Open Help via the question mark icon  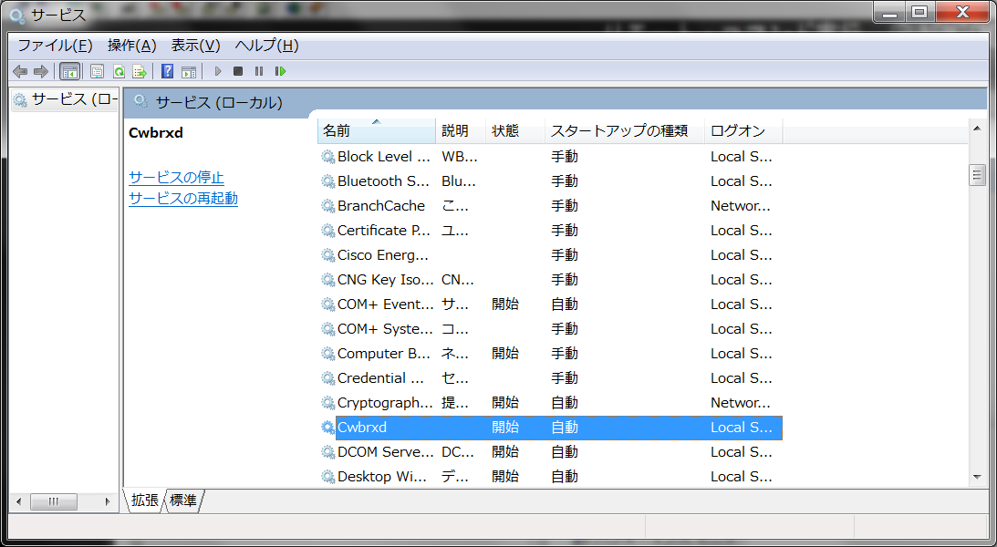point(167,71)
